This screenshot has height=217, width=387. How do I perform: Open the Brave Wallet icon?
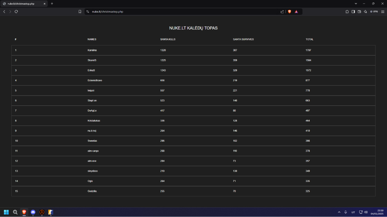tap(359, 12)
